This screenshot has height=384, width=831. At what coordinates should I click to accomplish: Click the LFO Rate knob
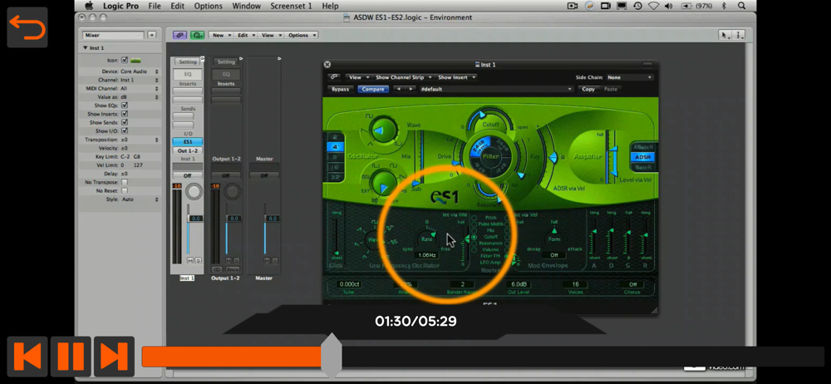[426, 239]
